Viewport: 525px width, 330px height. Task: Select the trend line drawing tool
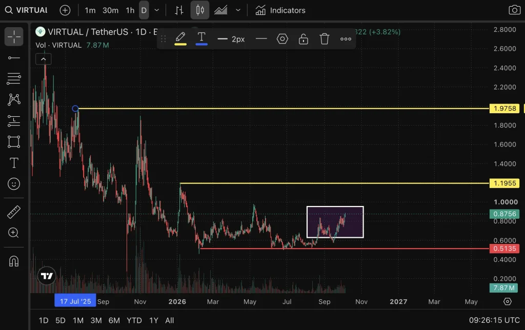(14, 58)
